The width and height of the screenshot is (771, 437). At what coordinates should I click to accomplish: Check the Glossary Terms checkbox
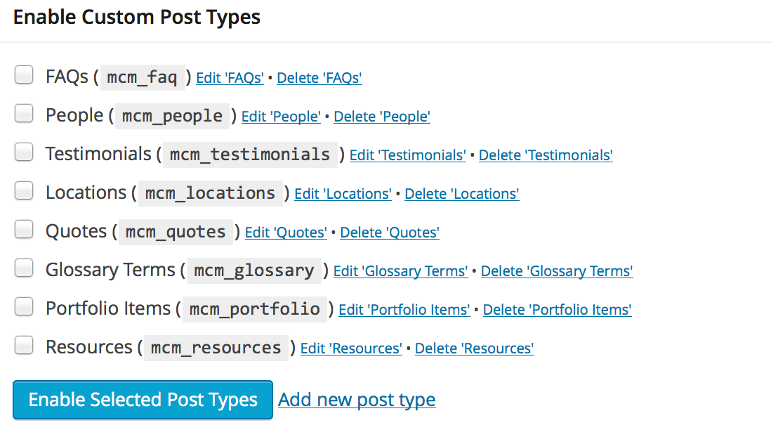(x=23, y=267)
